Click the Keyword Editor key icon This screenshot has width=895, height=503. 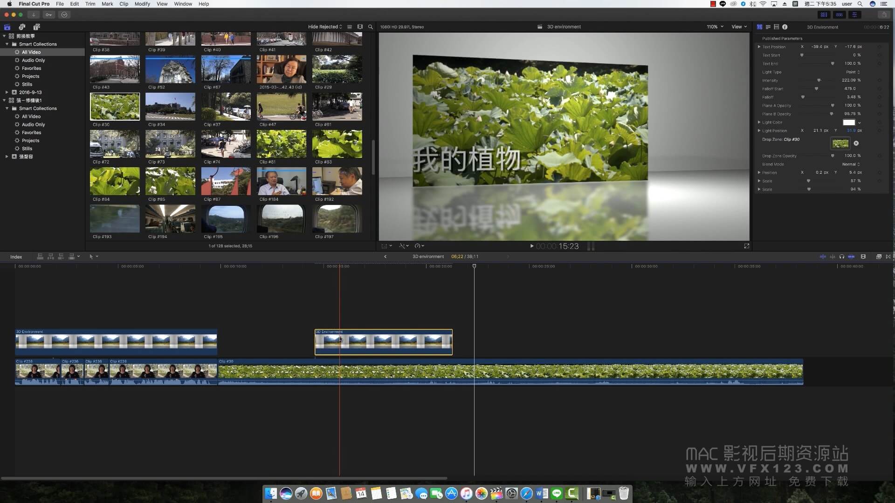click(x=49, y=14)
